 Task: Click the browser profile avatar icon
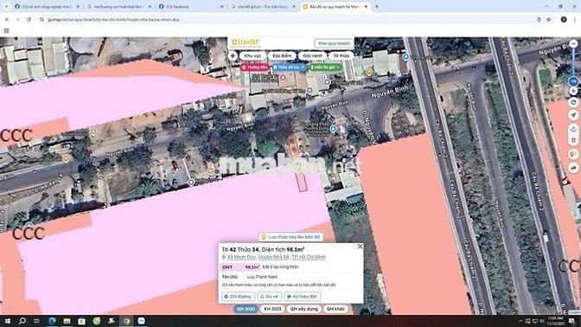pos(564,19)
